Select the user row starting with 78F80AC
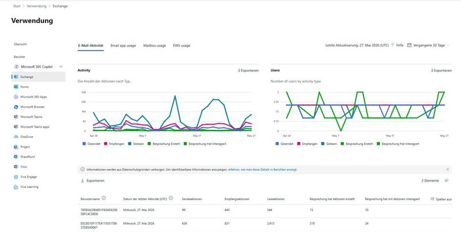Screen dimensions: 461x241 point(264,212)
